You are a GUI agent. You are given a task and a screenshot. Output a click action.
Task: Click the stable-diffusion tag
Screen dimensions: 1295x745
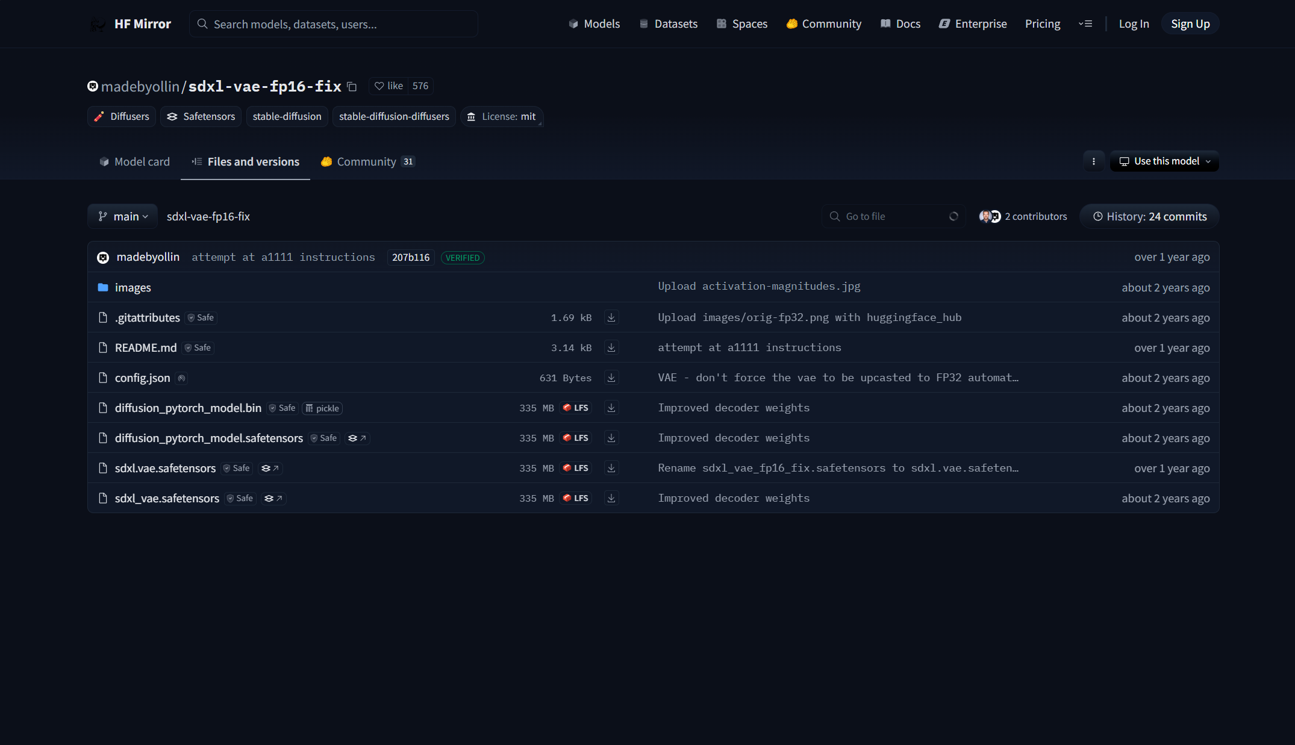point(287,117)
